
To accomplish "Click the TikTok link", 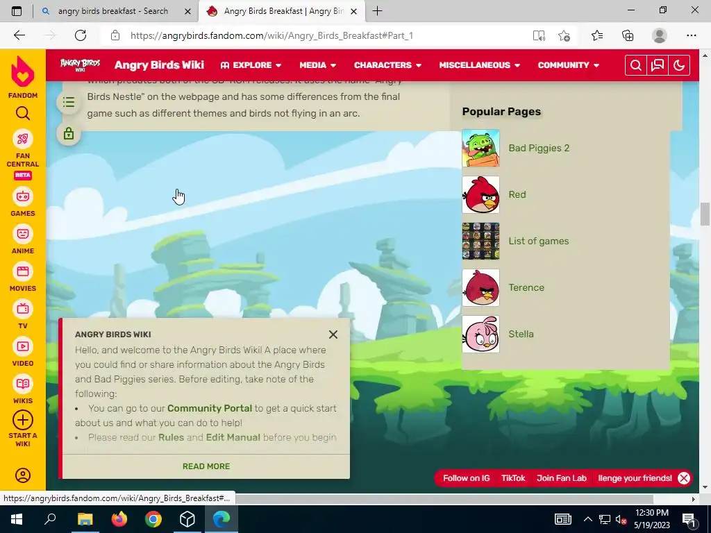I will pos(513,478).
